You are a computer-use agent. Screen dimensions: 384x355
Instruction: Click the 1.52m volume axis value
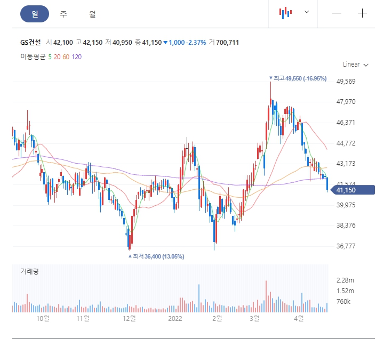pos(345,291)
